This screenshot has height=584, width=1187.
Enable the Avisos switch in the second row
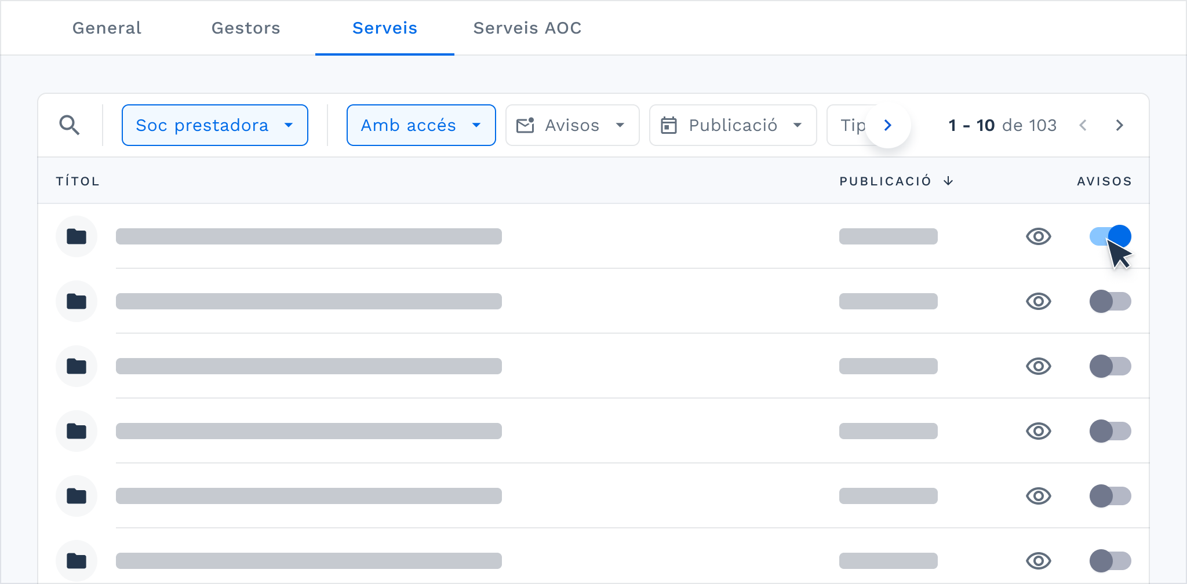pyautogui.click(x=1110, y=301)
